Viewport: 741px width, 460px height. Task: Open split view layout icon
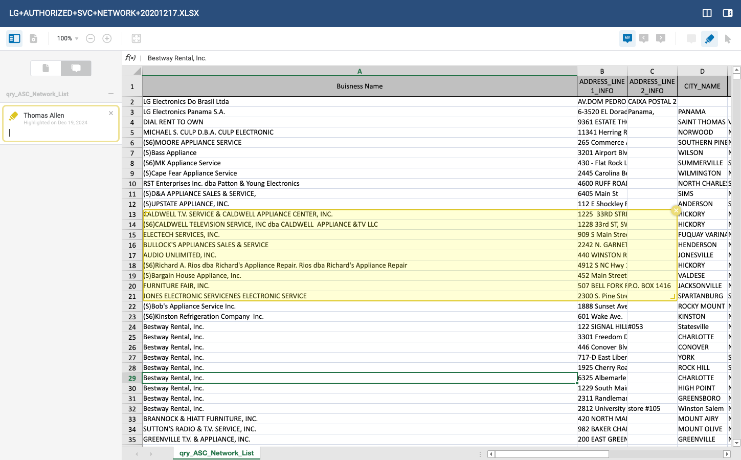(x=707, y=13)
